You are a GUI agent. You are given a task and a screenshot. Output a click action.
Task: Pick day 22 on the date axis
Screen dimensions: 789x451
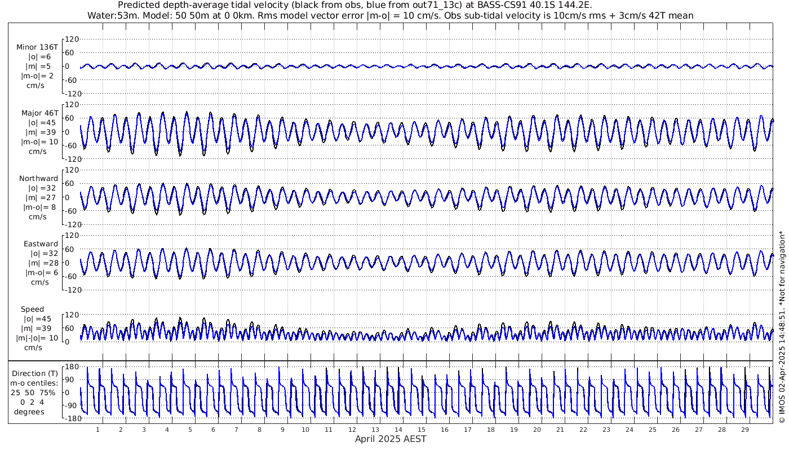(x=583, y=430)
